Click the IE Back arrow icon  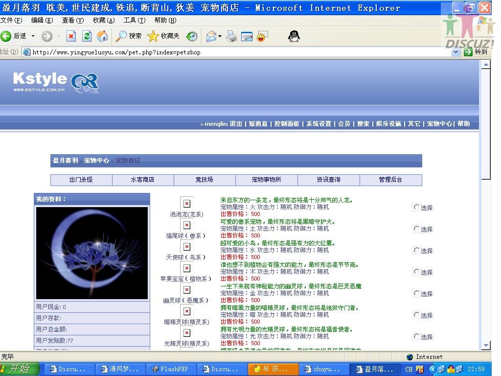click(6, 36)
